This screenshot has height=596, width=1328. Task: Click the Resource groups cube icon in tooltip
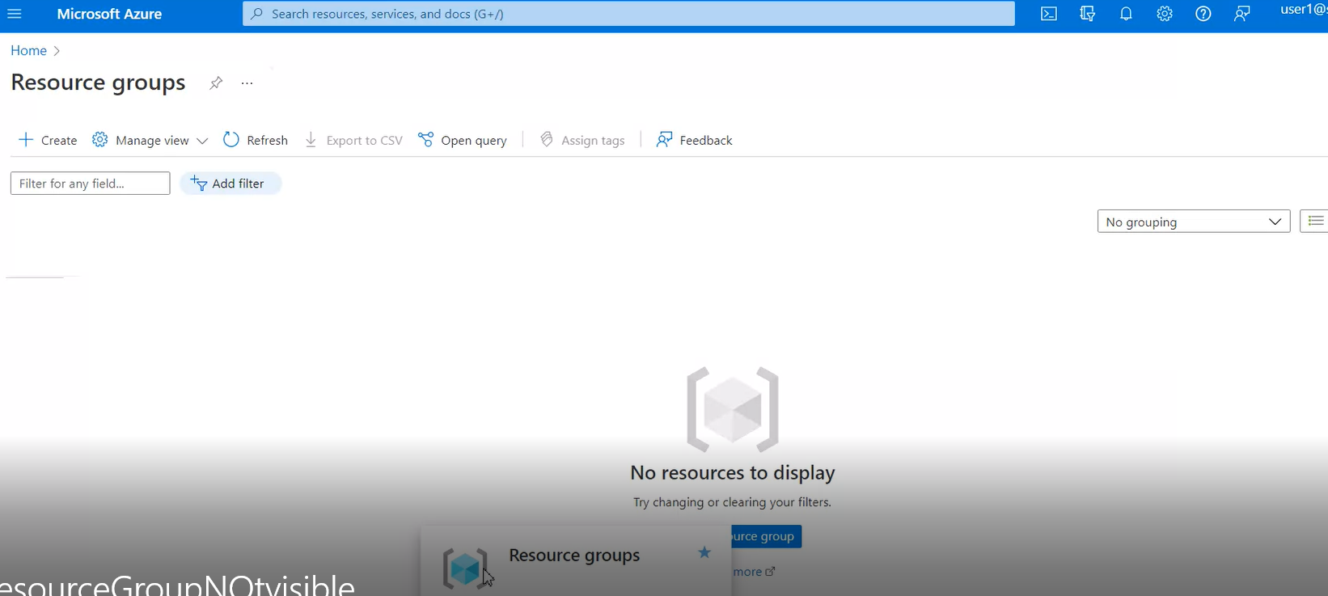465,568
